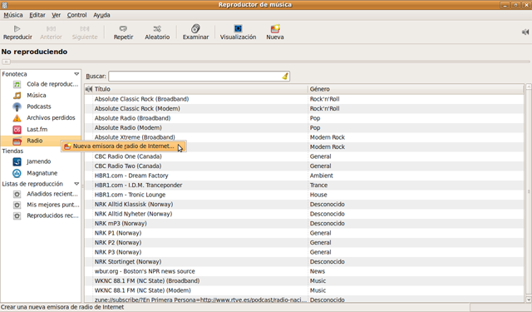532x312 pixels.
Task: Select wbur.org Boston's NPR news source
Action: (304, 271)
